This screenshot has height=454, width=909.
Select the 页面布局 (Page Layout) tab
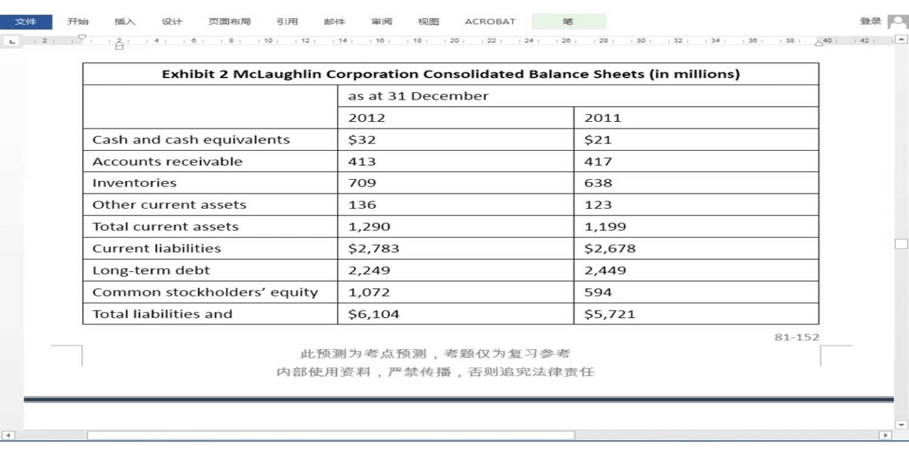click(229, 22)
